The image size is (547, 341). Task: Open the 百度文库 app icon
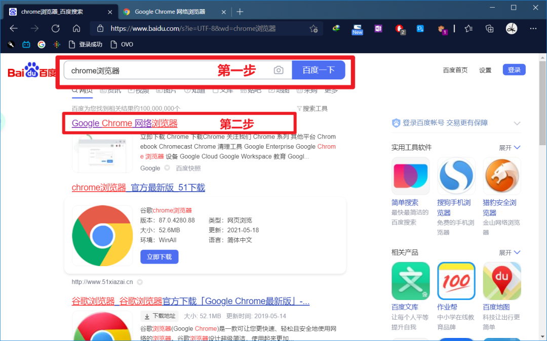pos(411,281)
